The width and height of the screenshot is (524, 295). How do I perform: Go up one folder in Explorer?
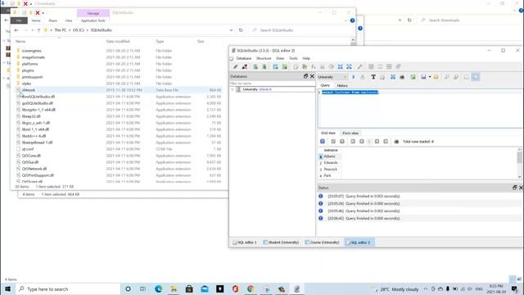pos(38,30)
